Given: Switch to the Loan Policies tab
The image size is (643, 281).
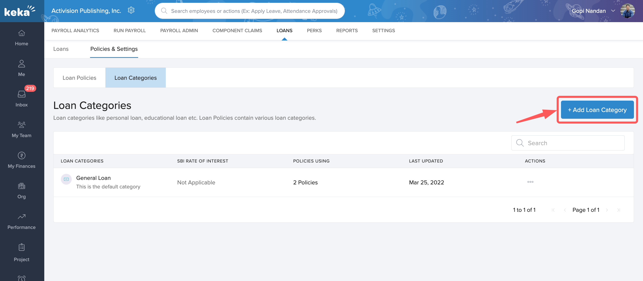Looking at the screenshot, I should [79, 78].
